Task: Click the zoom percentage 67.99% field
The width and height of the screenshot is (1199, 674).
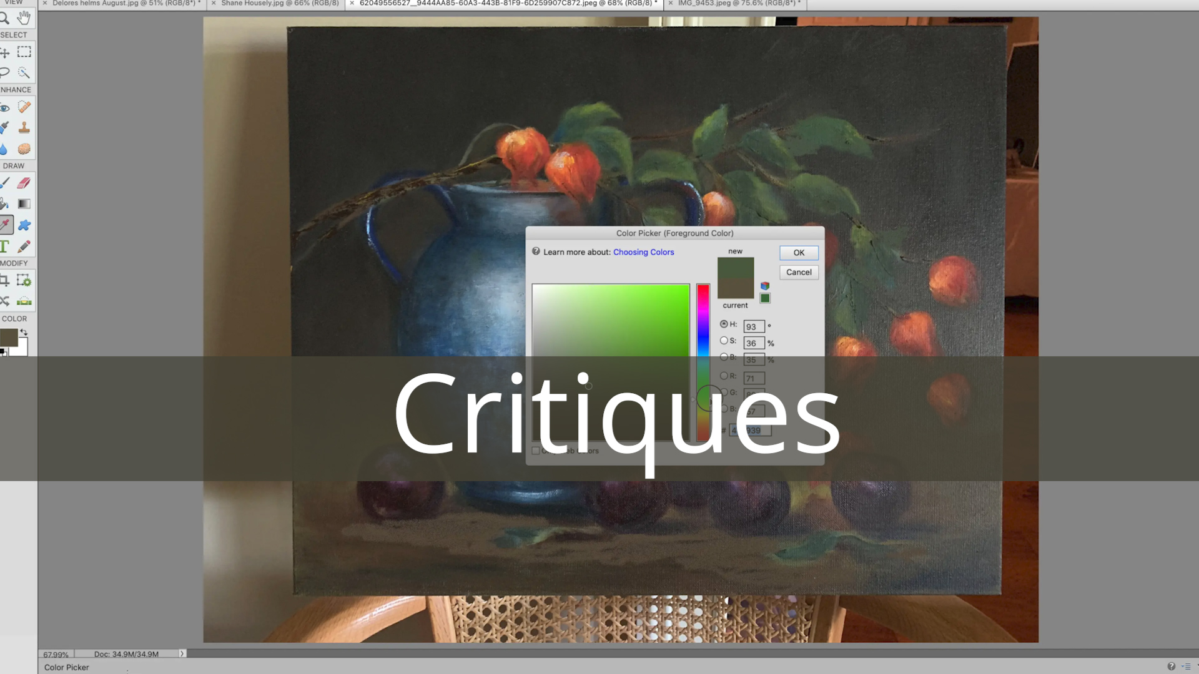Action: coord(56,654)
